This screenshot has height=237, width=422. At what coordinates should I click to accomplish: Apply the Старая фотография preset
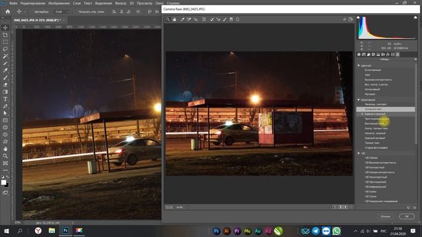[x=377, y=147]
